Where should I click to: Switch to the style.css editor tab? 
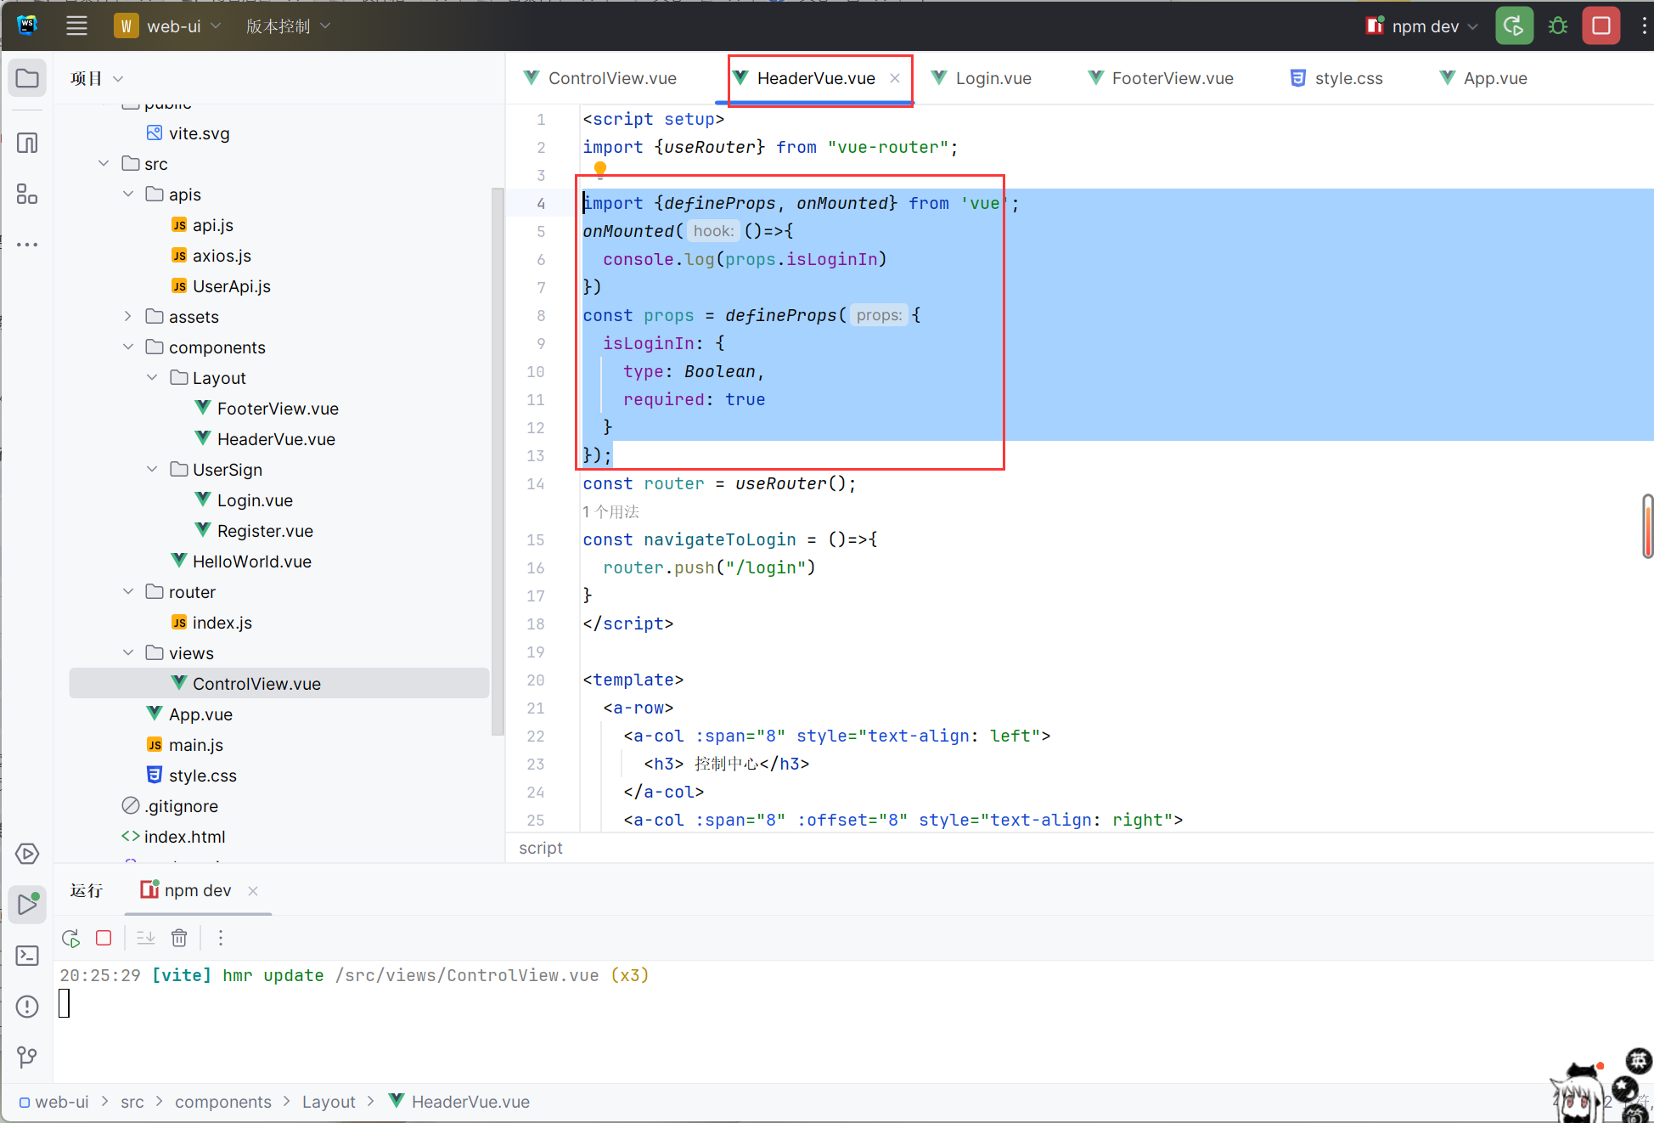[1337, 78]
